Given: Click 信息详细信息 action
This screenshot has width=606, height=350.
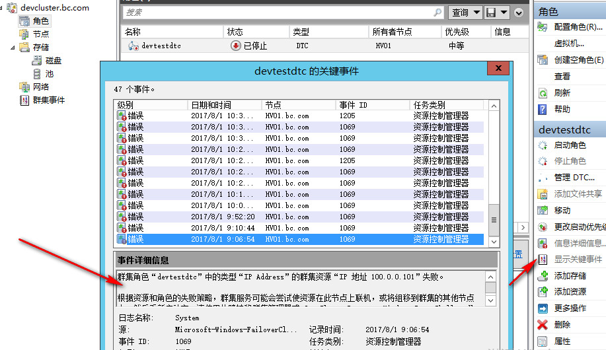Looking at the screenshot, I should click(x=580, y=244).
